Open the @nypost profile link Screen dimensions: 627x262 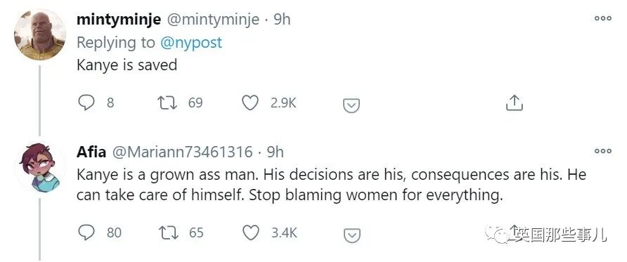(191, 42)
